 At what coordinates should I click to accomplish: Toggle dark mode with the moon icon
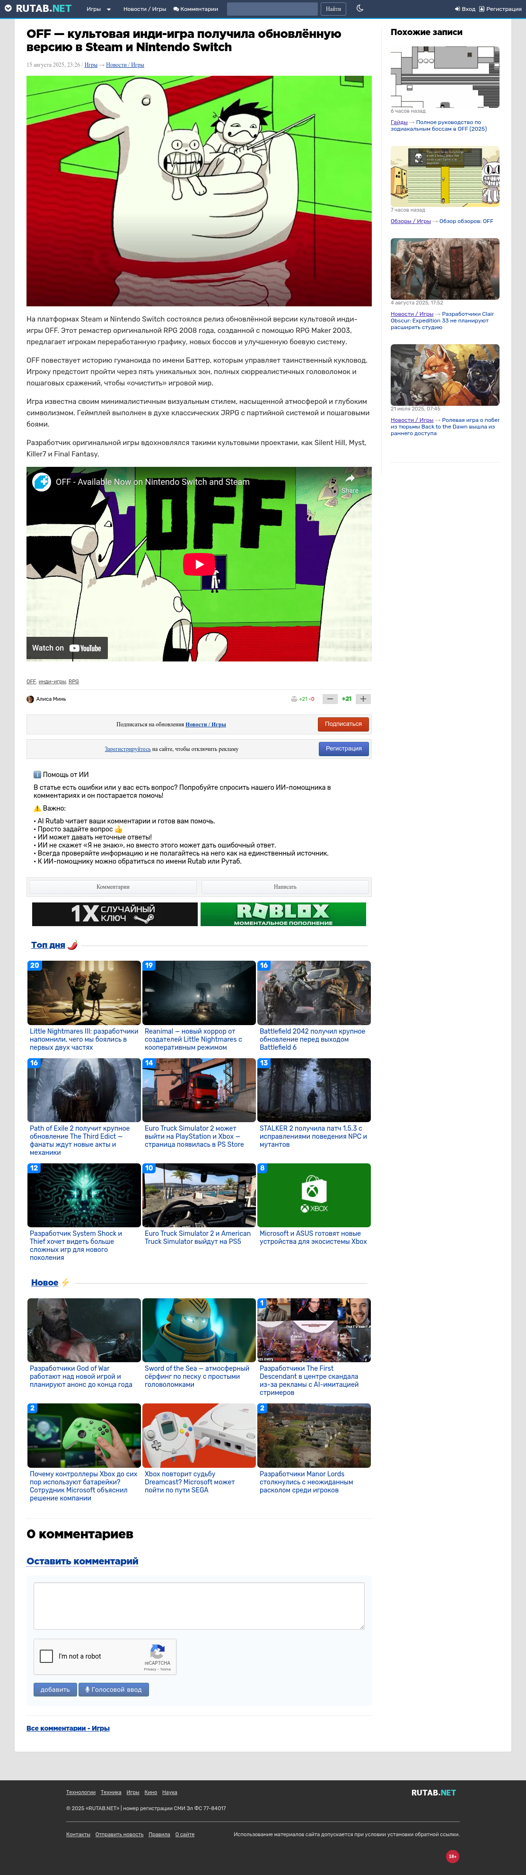tap(359, 9)
